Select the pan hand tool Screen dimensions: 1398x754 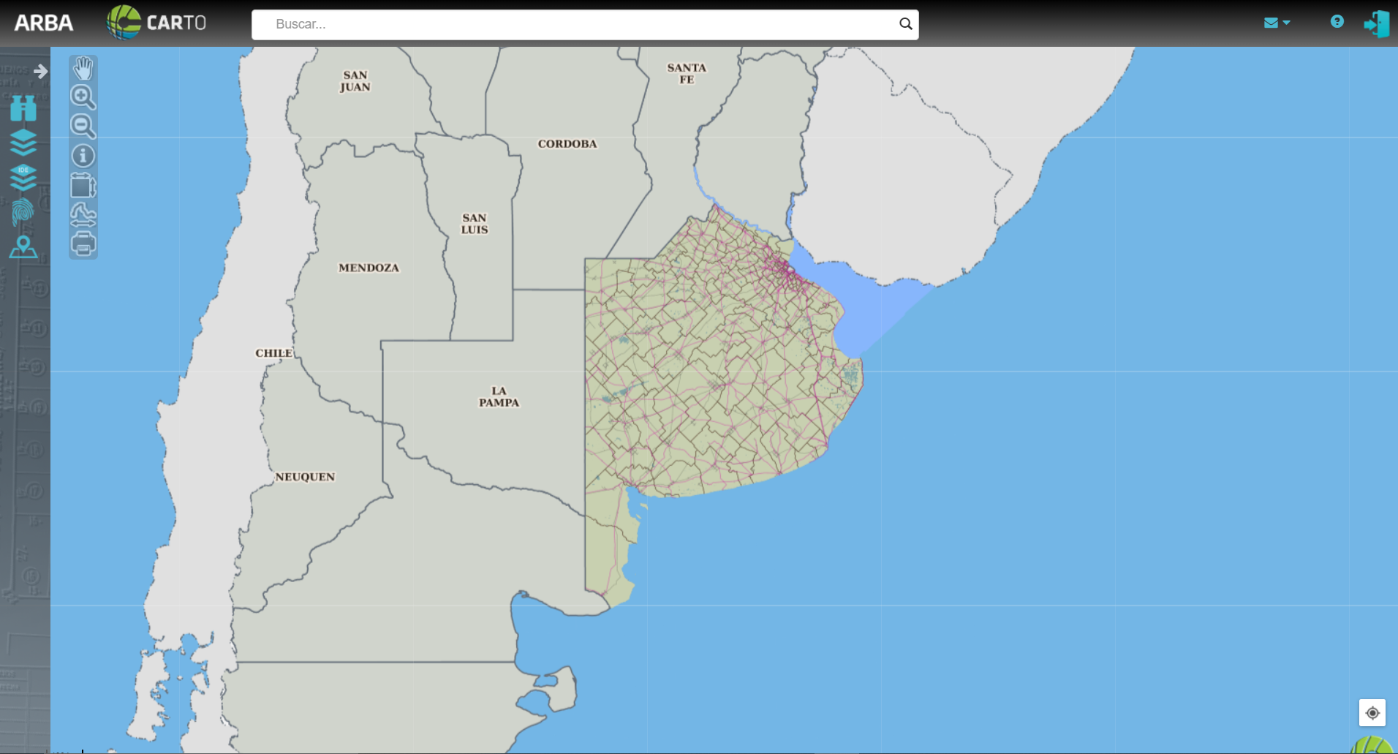point(83,68)
